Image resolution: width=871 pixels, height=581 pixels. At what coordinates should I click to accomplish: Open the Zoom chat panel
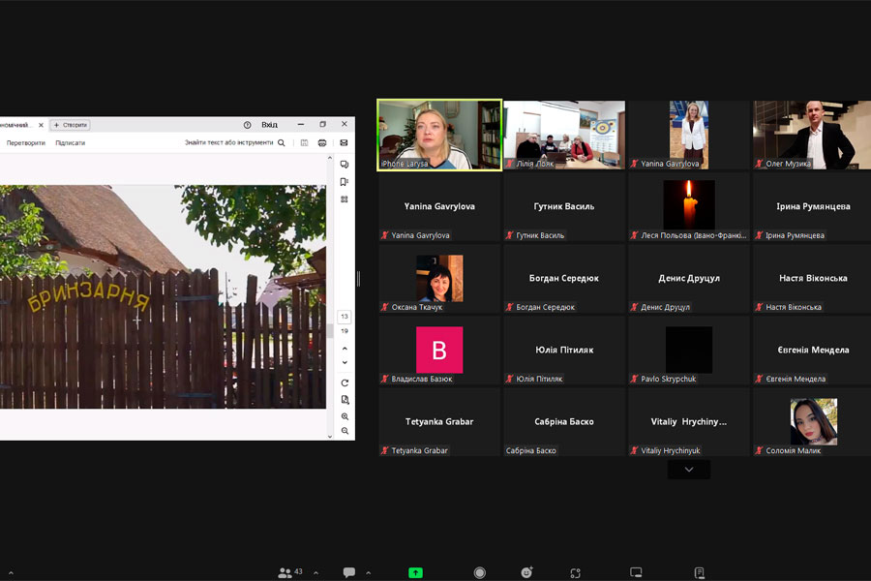coord(349,572)
